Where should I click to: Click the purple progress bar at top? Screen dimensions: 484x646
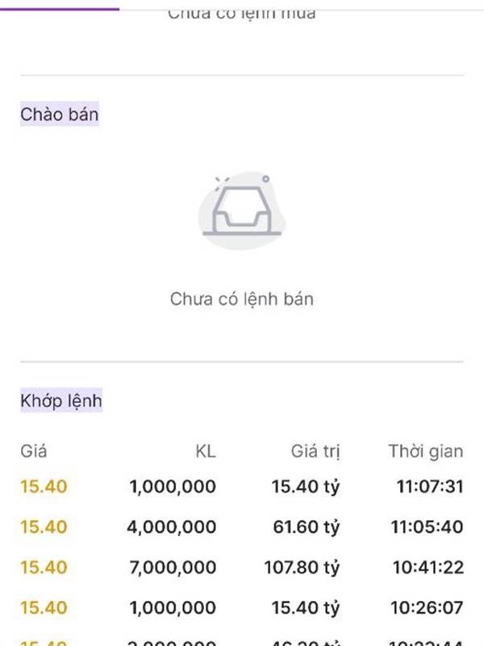pyautogui.click(x=60, y=8)
